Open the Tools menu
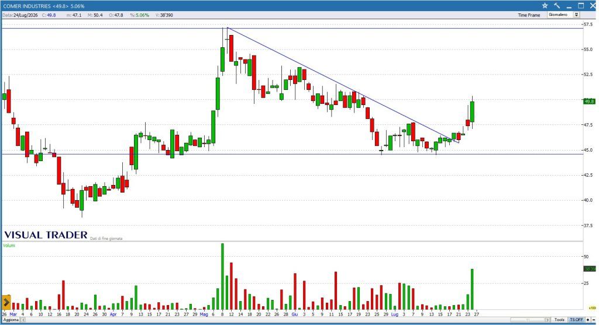 [x=559, y=320]
